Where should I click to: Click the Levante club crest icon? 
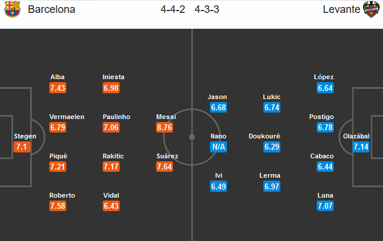(371, 10)
